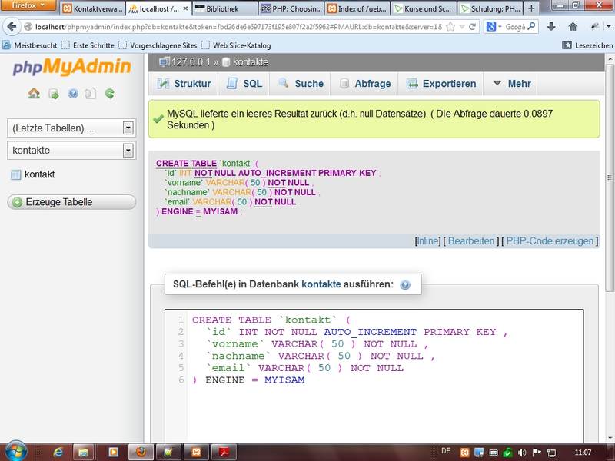
Task: Click the PHP-Code erzeugen link
Action: [550, 241]
